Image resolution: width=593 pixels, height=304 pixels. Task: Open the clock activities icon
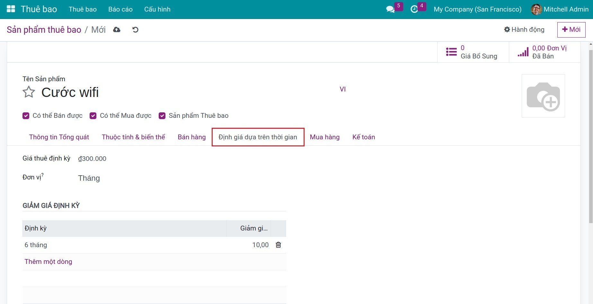tap(414, 9)
